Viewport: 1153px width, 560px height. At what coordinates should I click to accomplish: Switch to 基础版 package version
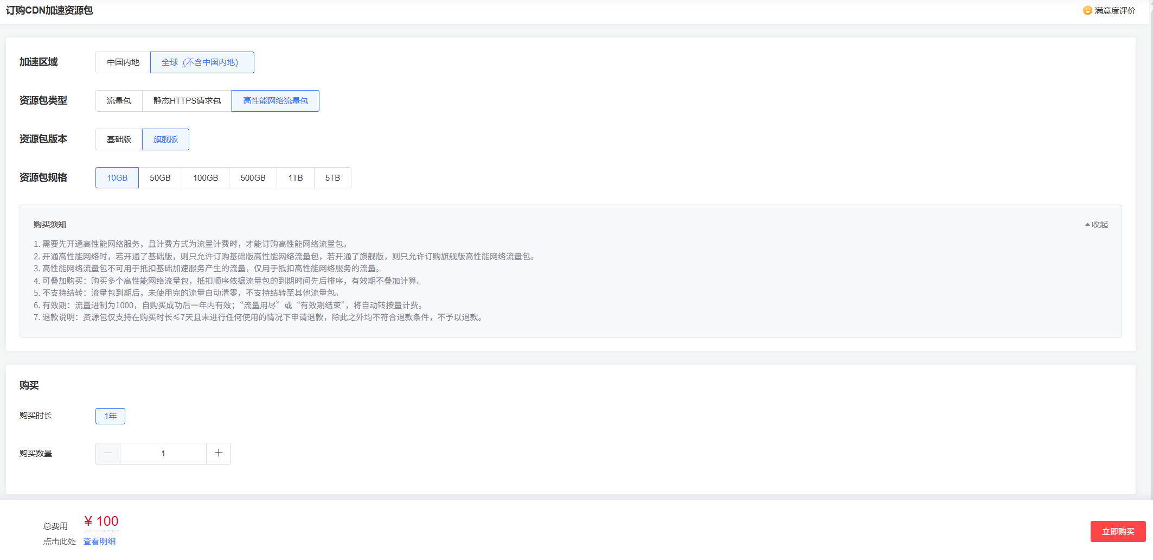[x=119, y=139]
